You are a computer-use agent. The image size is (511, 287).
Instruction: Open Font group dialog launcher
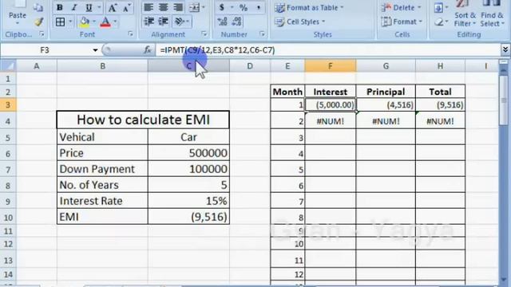point(131,33)
